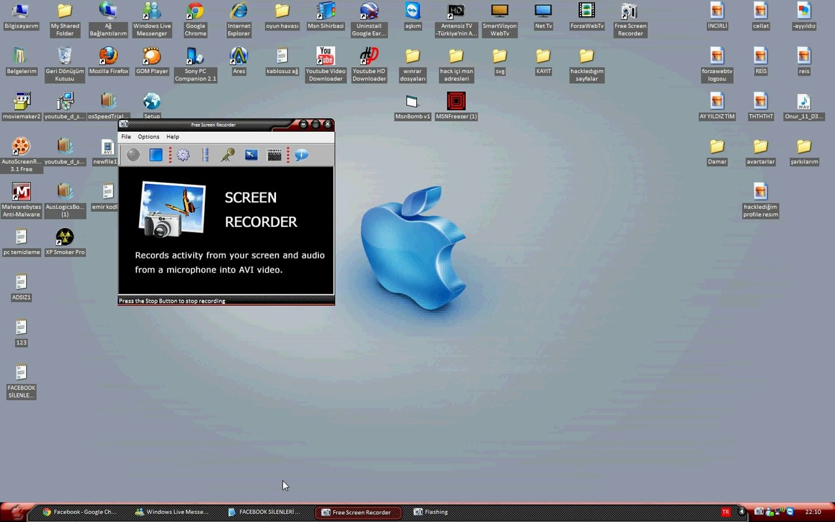Select the MSNFreezer (1) desktop icon
The width and height of the screenshot is (835, 522).
456,106
